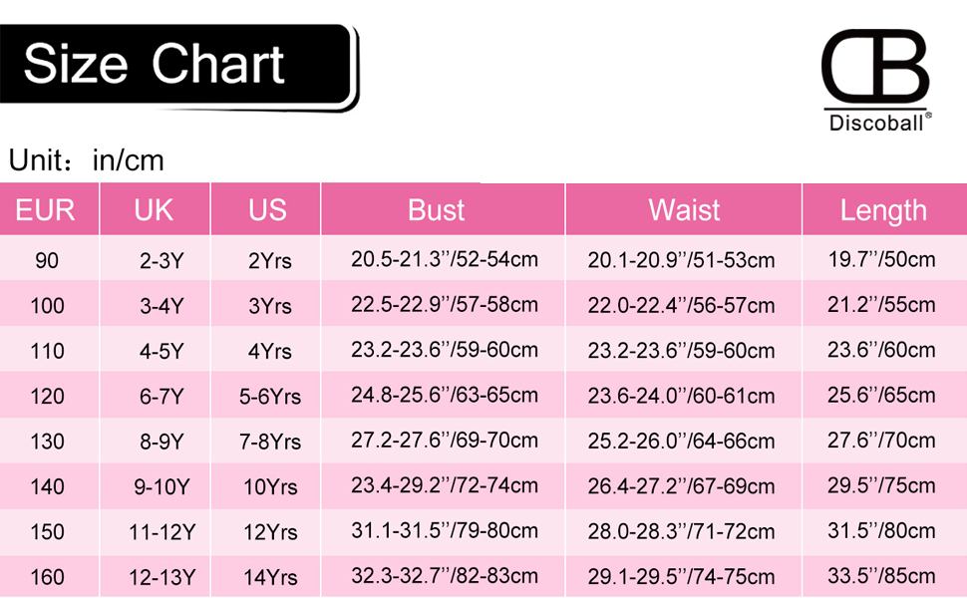
Task: Click the Length column header
Action: click(x=883, y=210)
